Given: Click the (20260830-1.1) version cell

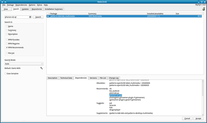Looking at the screenshot, I should 153,16.
